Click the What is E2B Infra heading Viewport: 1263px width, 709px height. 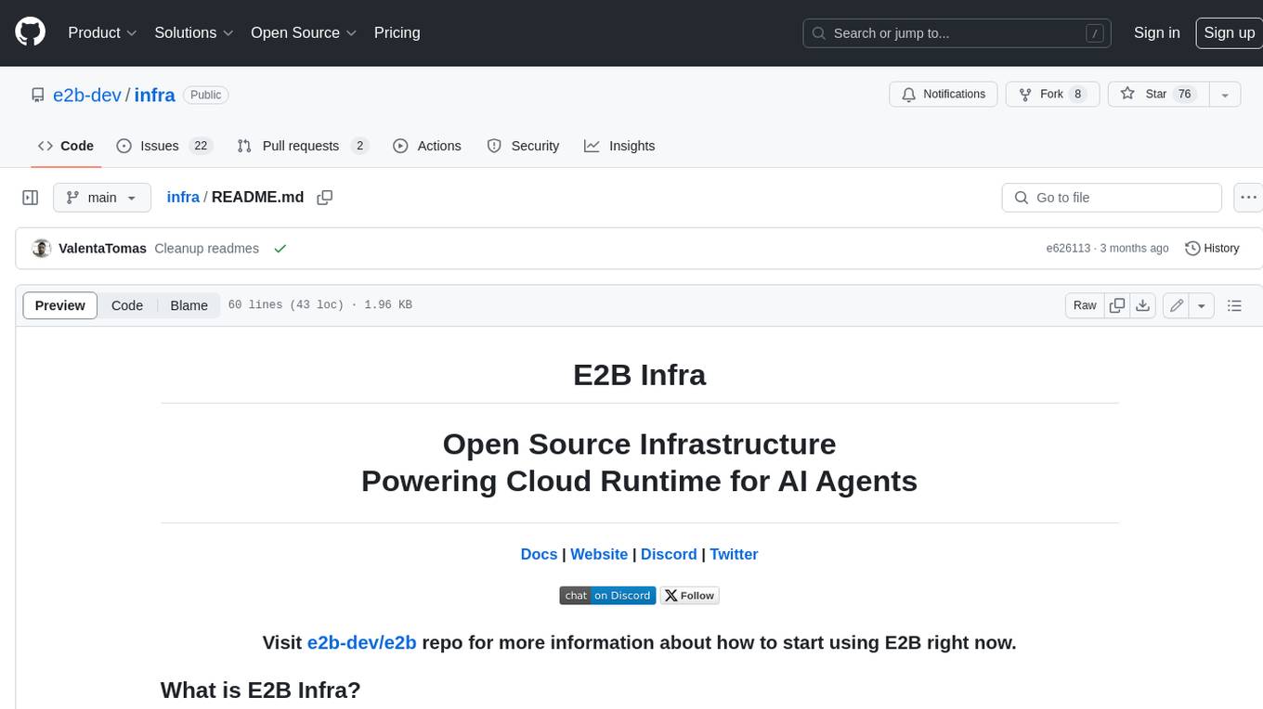pyautogui.click(x=260, y=690)
